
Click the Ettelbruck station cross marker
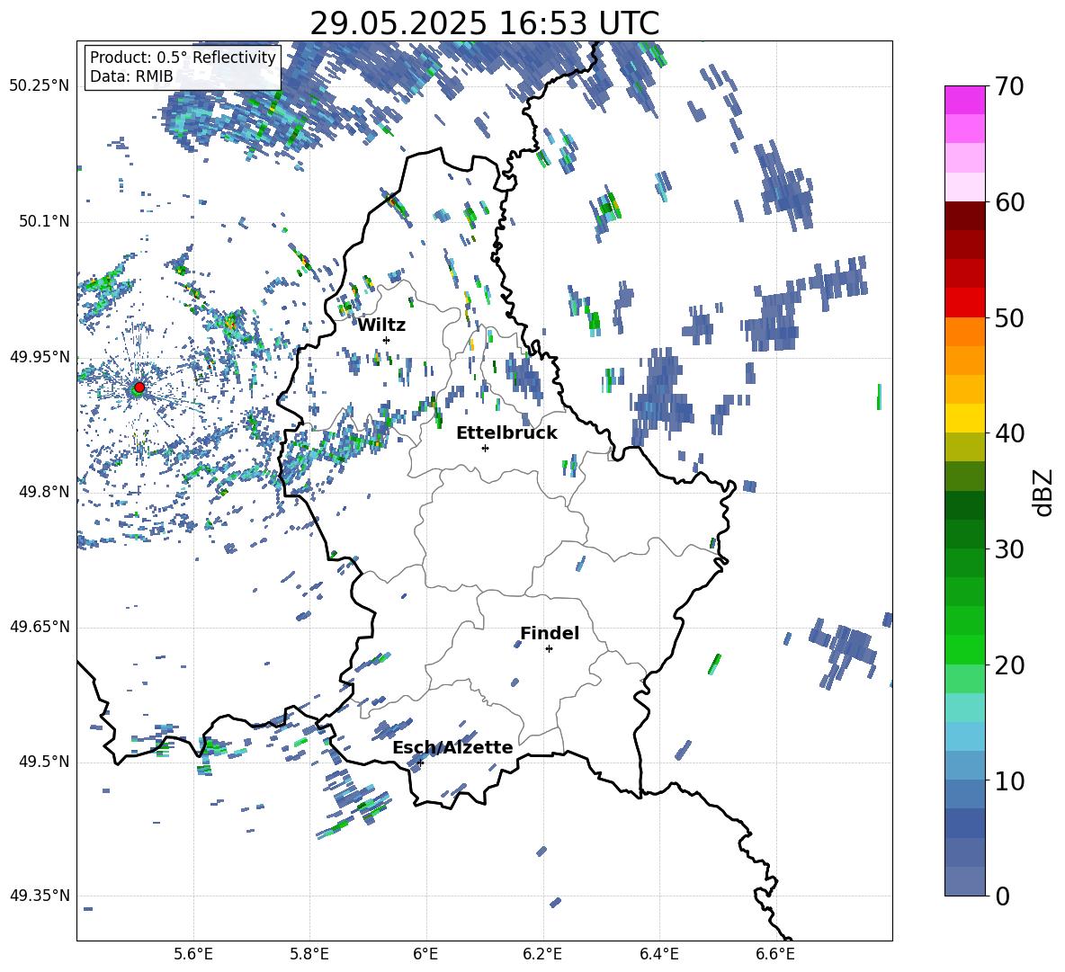click(x=485, y=448)
